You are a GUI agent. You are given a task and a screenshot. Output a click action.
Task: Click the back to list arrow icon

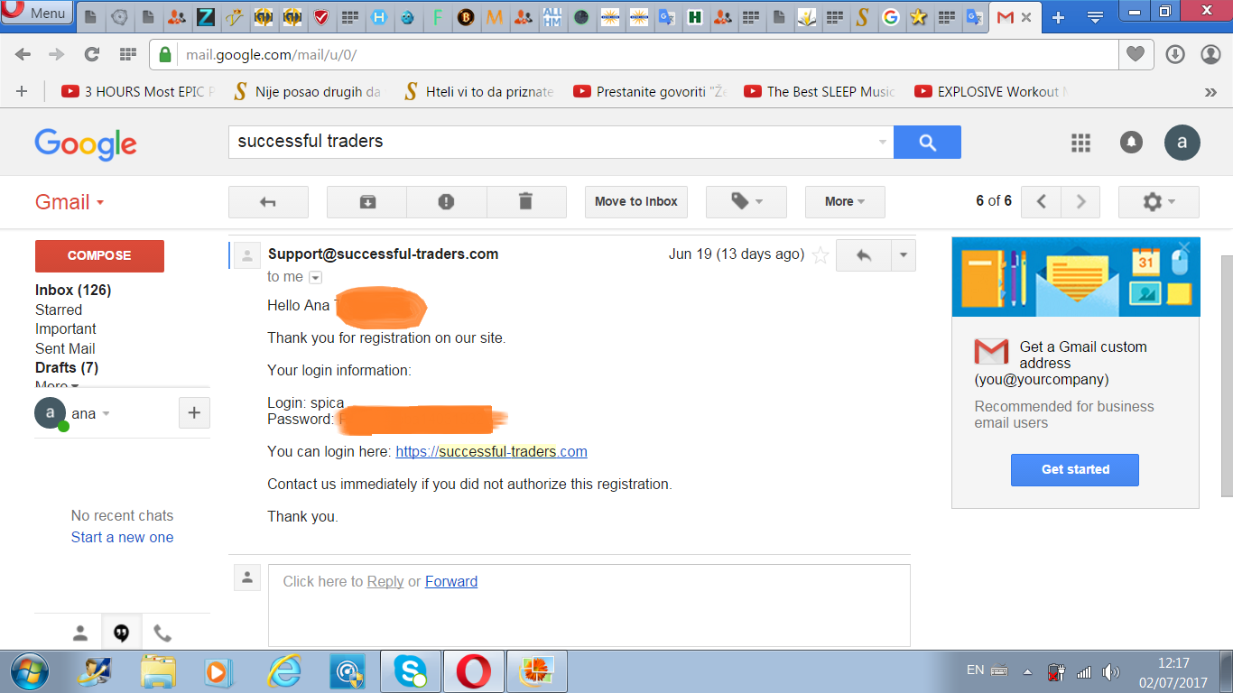[268, 202]
